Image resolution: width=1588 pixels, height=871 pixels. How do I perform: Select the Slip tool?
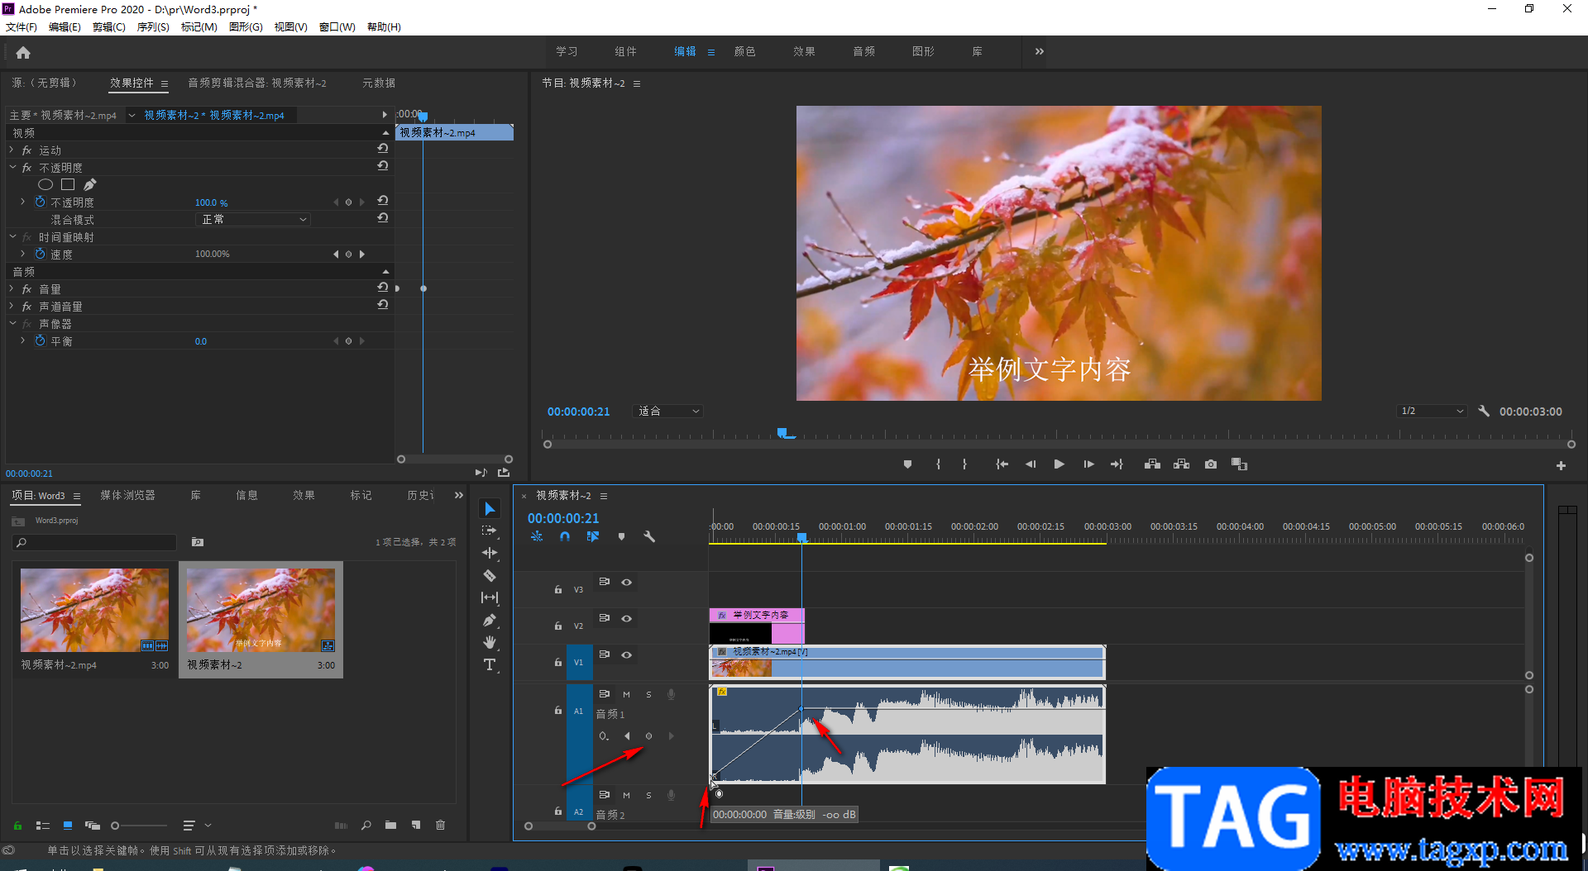pyautogui.click(x=490, y=597)
